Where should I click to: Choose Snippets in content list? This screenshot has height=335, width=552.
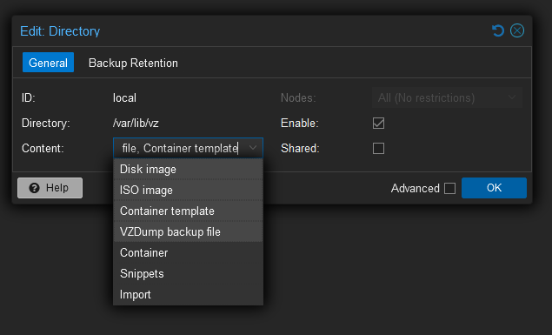[188, 274]
